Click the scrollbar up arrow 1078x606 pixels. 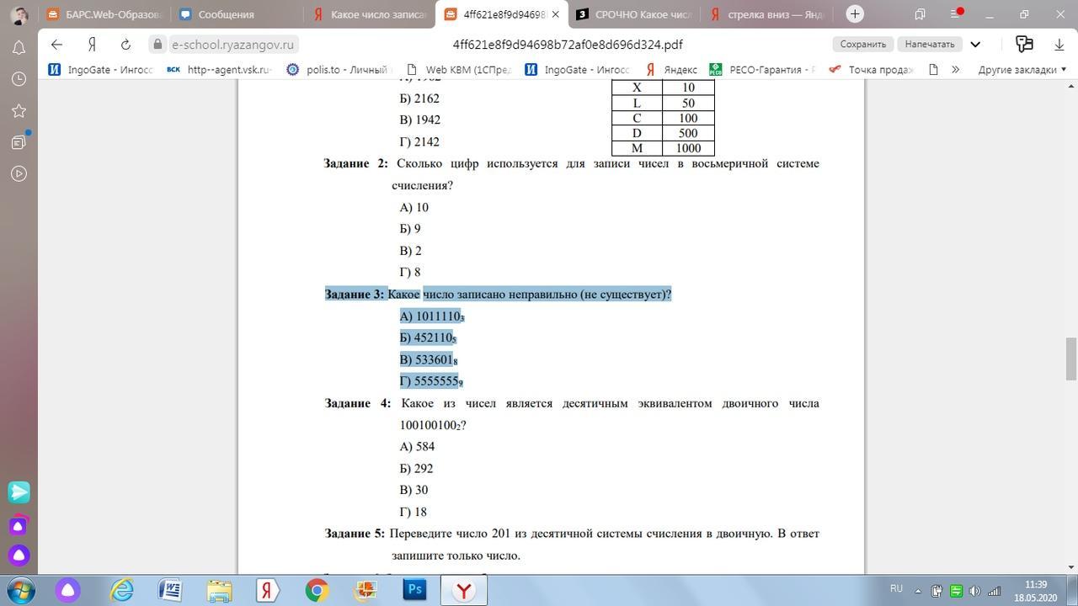1071,86
